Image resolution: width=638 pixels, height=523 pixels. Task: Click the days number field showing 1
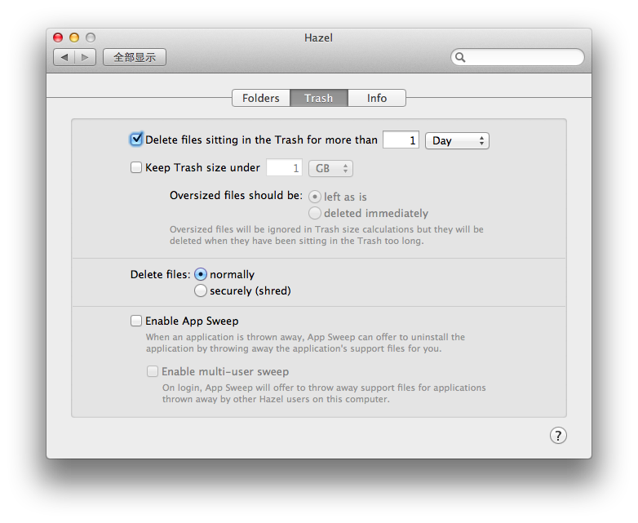click(401, 140)
